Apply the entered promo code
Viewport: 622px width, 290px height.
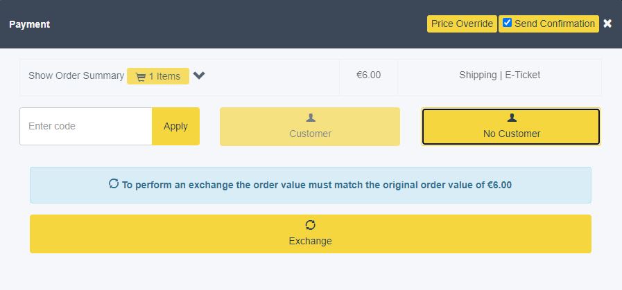coord(175,127)
